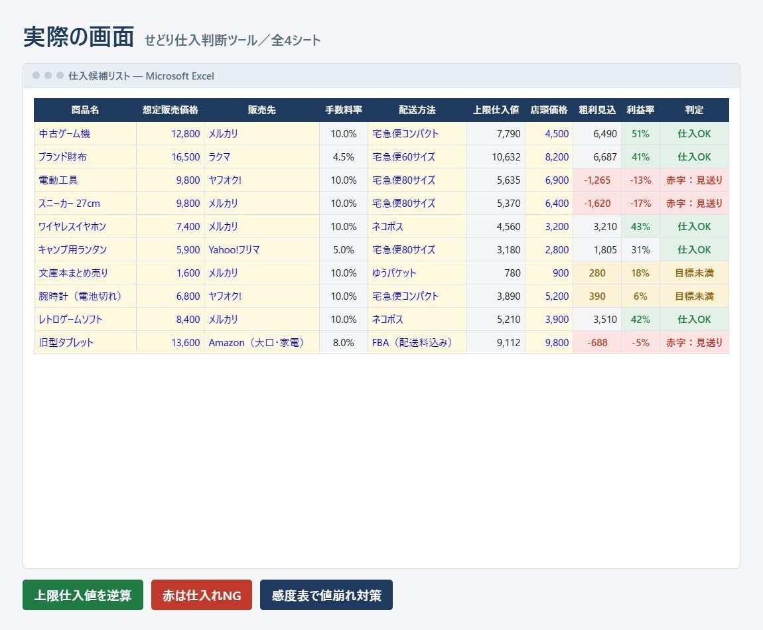This screenshot has height=630, width=763.
Task: Click the 文庫本まとめ売り product cell
Action: tap(85, 273)
